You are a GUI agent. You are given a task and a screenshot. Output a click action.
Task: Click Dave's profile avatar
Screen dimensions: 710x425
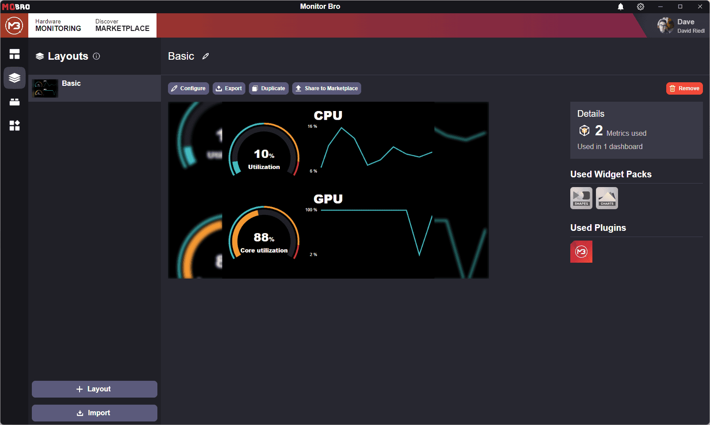[665, 26]
